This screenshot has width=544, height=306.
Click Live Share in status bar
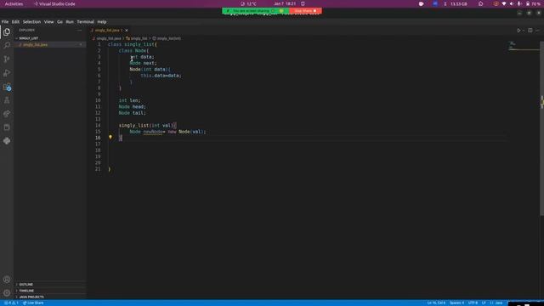(x=33, y=303)
